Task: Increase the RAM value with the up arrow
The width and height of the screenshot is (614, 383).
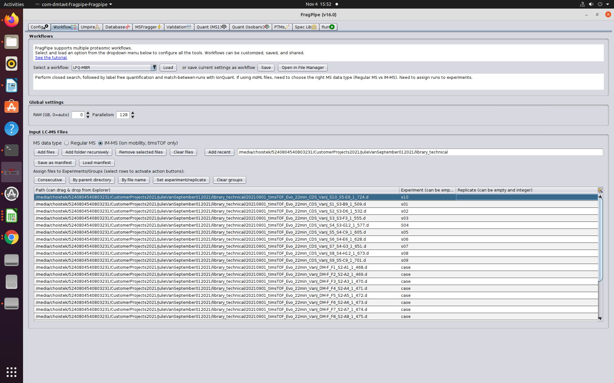Action: pos(88,113)
